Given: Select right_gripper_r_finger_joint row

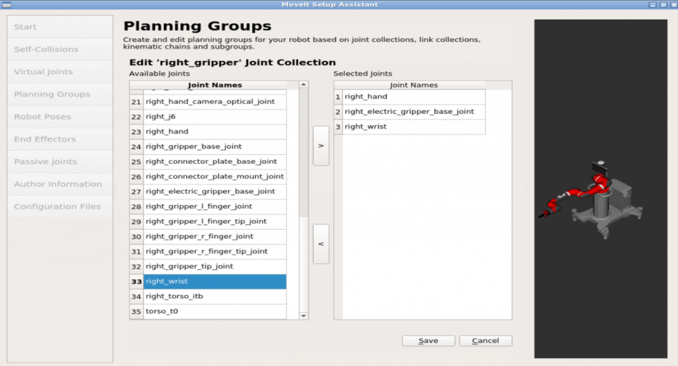Looking at the screenshot, I should (215, 236).
